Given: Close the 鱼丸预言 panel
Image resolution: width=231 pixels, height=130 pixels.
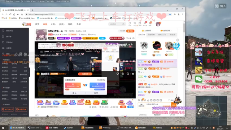Looking at the screenshot, I should point(133,74).
